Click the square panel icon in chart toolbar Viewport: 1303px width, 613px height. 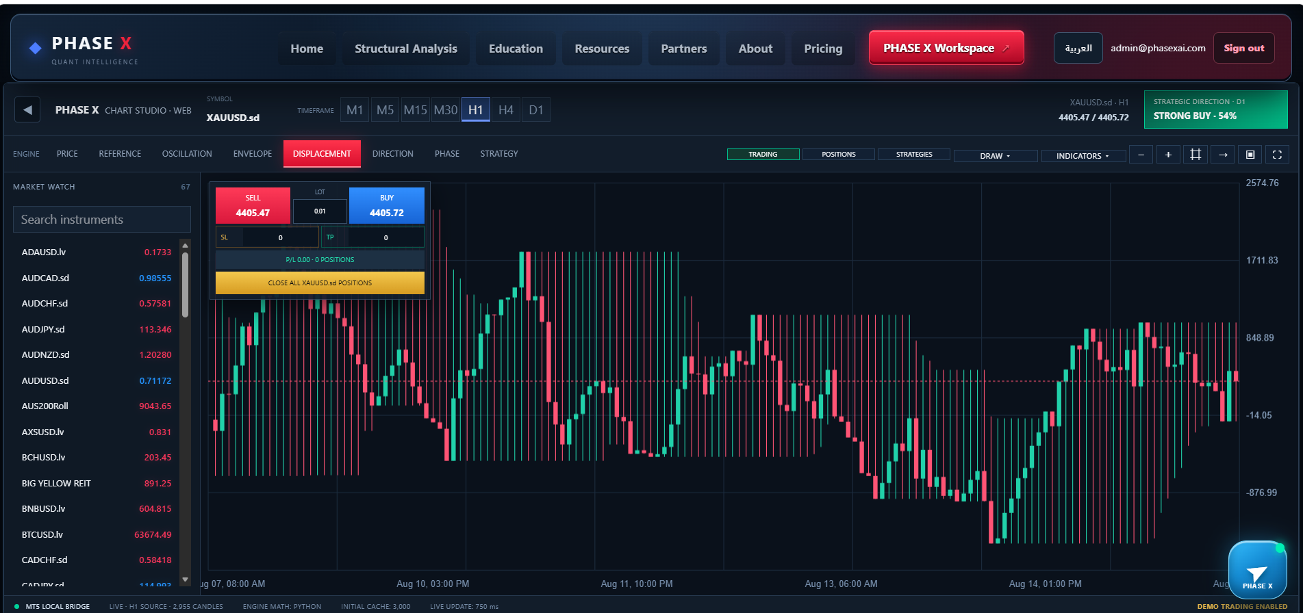click(x=1250, y=155)
